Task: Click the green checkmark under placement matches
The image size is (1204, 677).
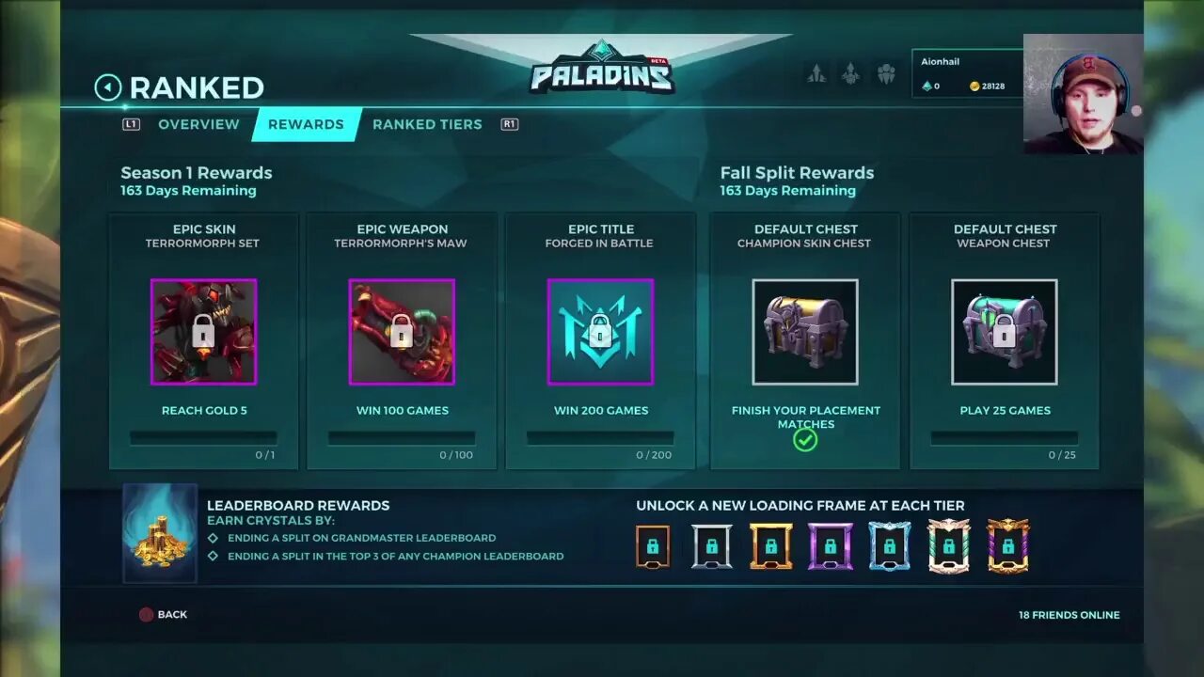Action: tap(805, 440)
